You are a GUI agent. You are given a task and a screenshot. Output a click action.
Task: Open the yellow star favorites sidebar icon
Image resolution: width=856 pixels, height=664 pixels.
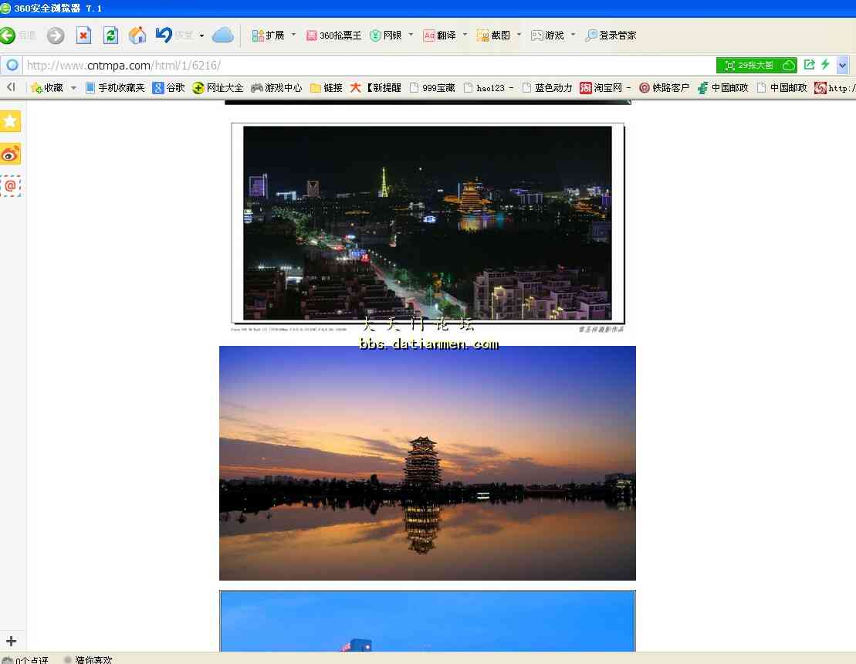[x=11, y=121]
